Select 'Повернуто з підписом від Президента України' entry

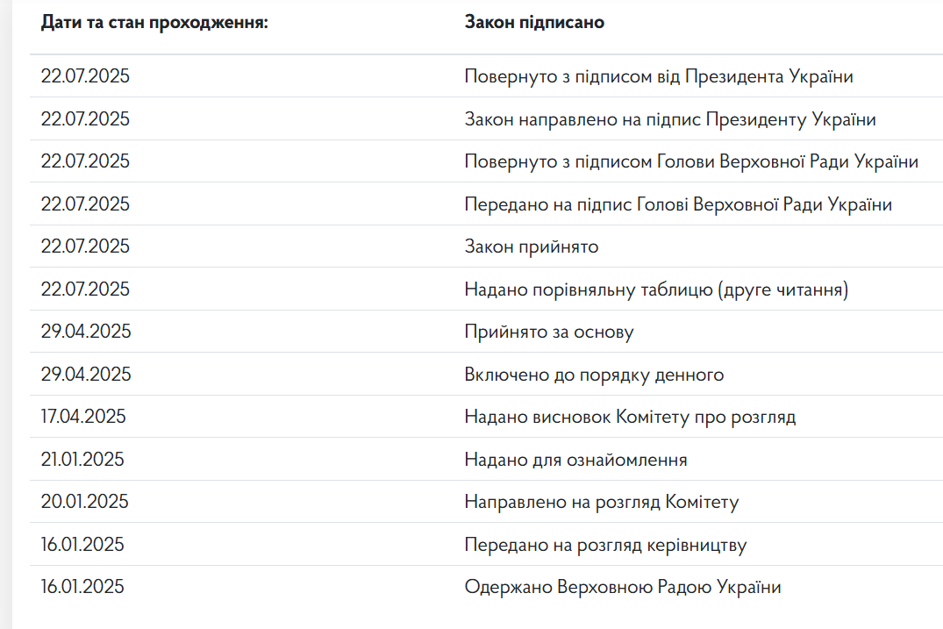659,76
